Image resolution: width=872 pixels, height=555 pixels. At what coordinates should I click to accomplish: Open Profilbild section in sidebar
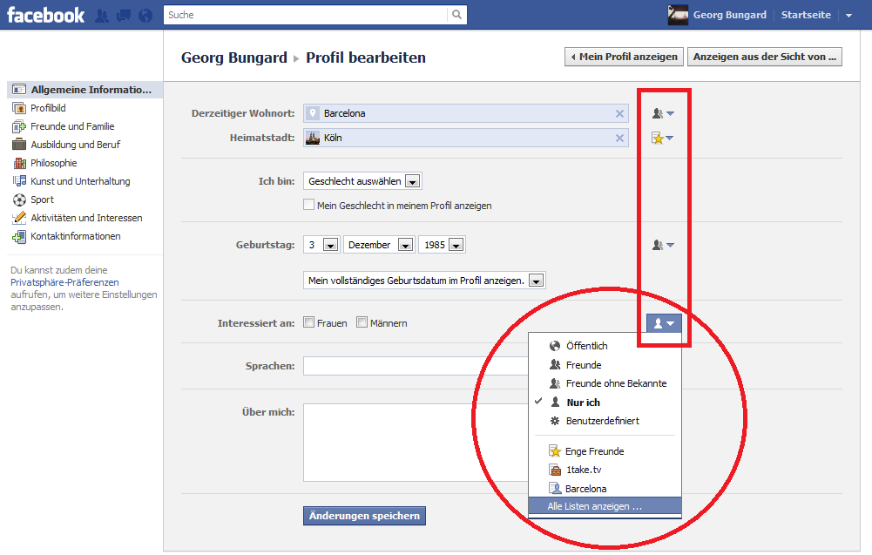pyautogui.click(x=48, y=108)
